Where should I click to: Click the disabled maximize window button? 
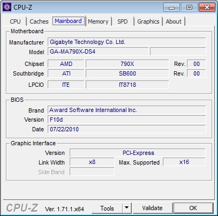coord(189,7)
